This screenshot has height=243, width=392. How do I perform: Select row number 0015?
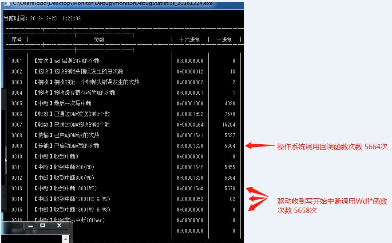17,210
